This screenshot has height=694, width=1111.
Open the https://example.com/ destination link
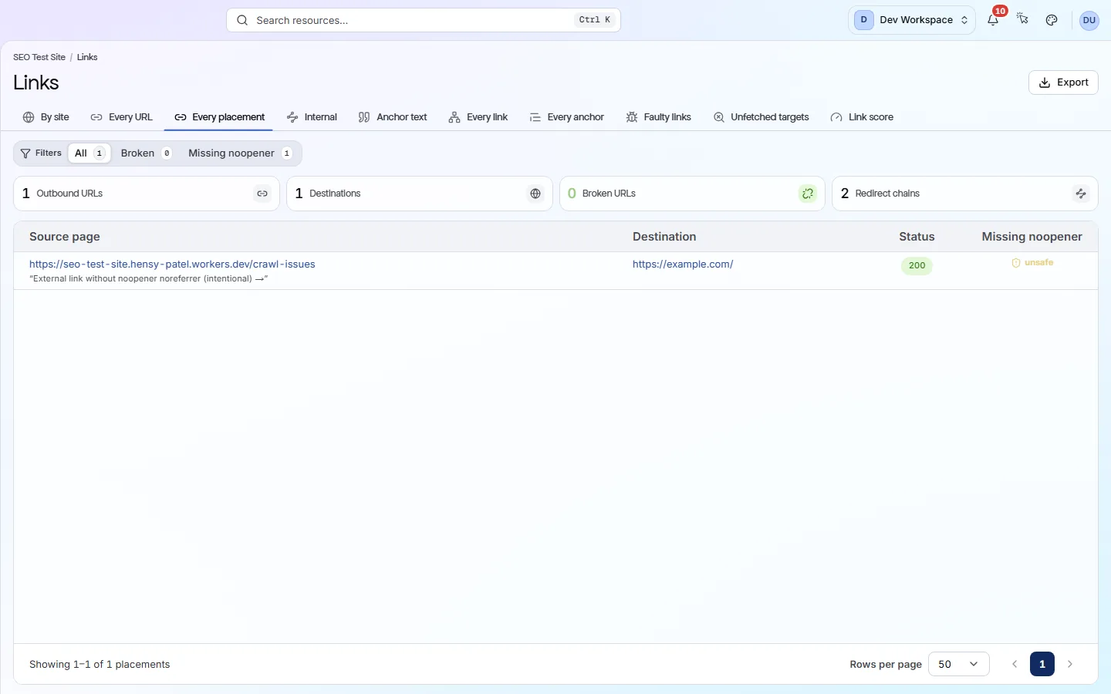pyautogui.click(x=683, y=264)
